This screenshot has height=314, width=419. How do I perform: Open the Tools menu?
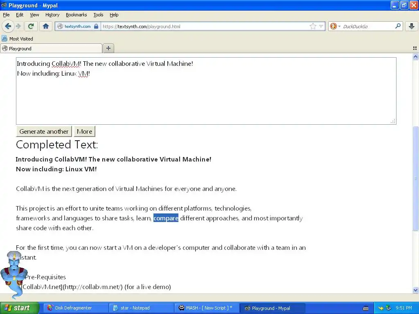[98, 15]
